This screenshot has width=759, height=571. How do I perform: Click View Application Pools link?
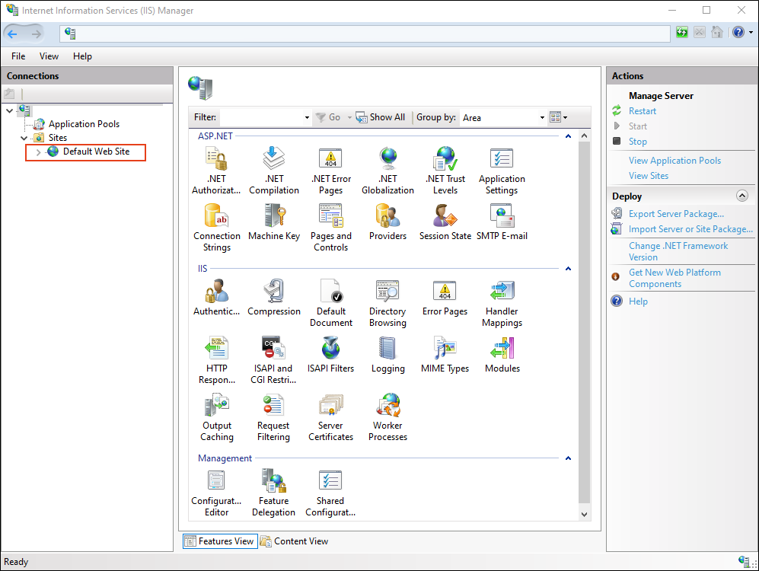[x=674, y=160]
